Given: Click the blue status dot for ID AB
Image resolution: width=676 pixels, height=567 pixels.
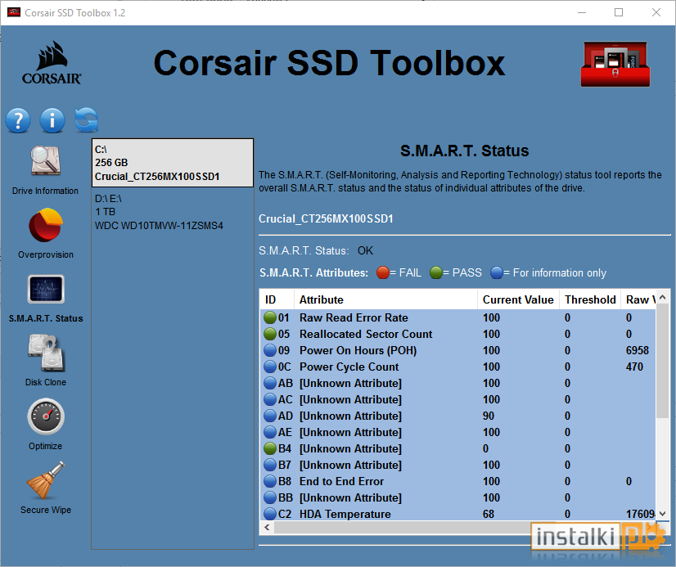Looking at the screenshot, I should [270, 383].
